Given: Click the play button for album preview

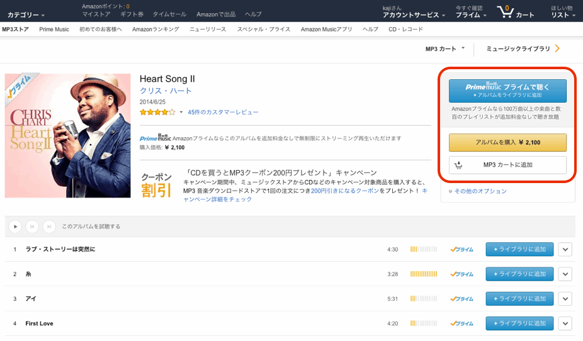Looking at the screenshot, I should click(x=16, y=226).
